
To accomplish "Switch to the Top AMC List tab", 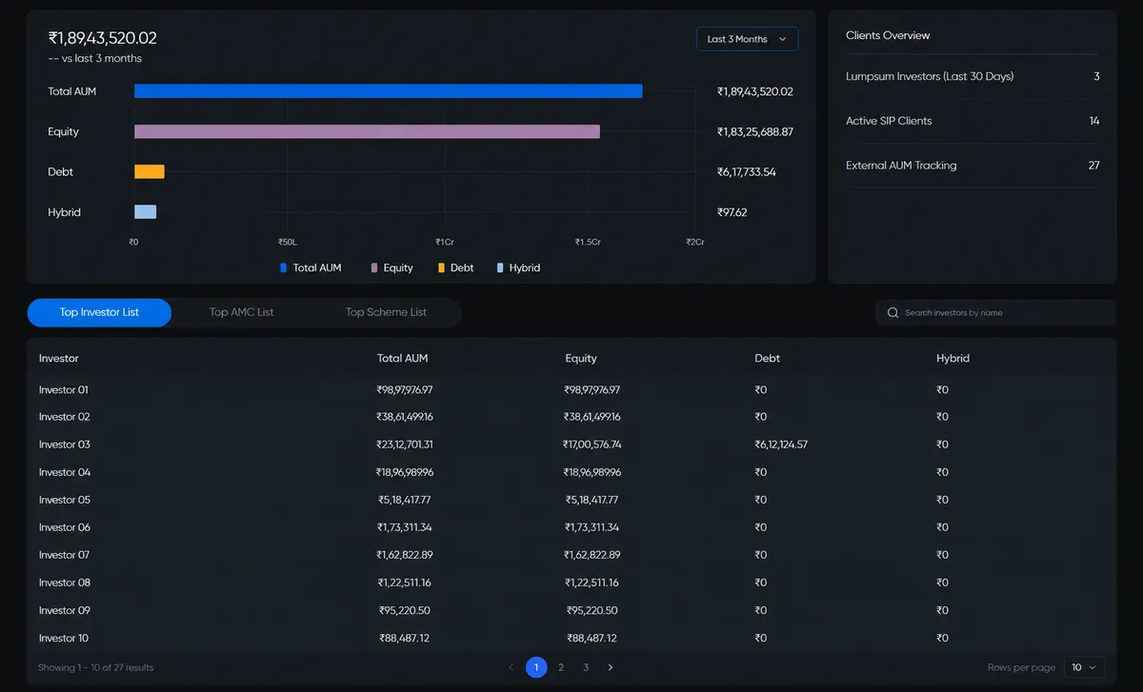I will click(241, 312).
